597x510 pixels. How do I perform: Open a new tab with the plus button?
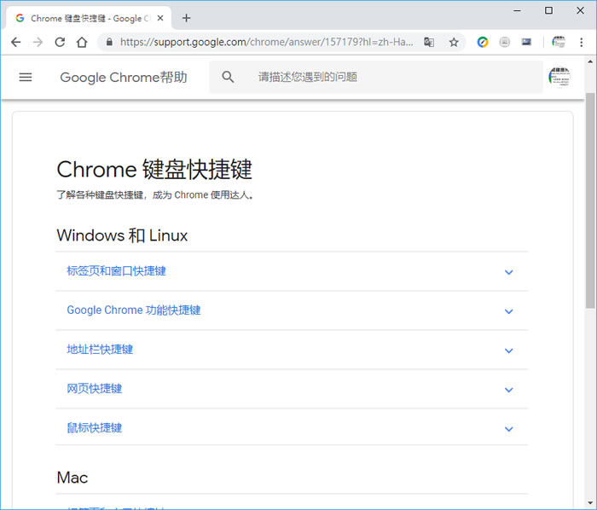(187, 18)
